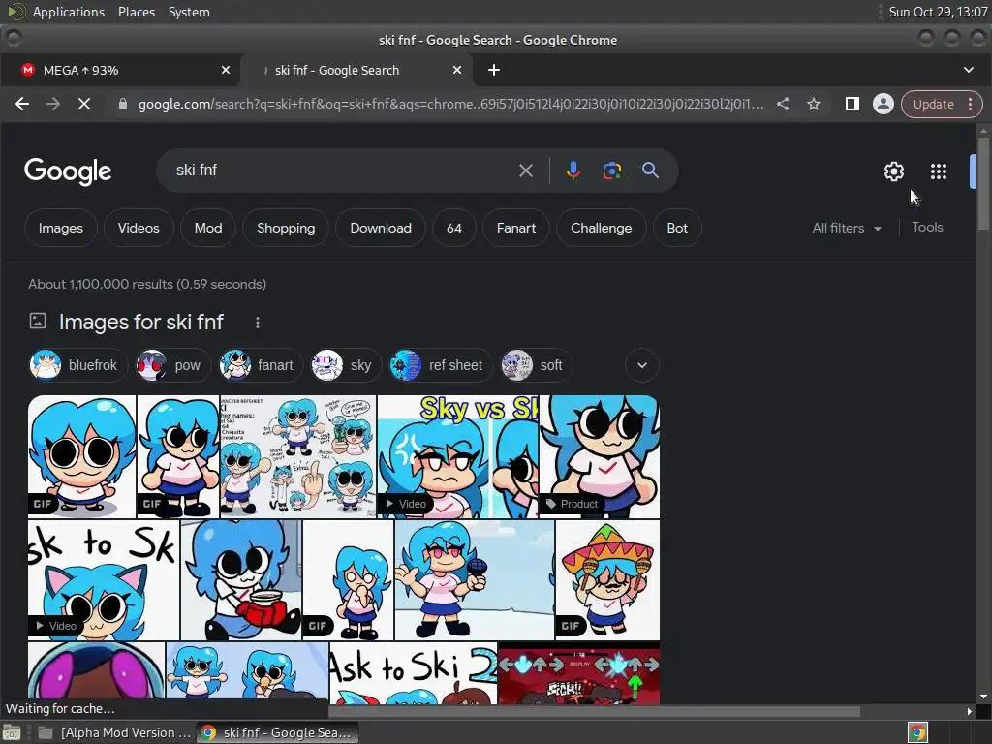This screenshot has height=744, width=992.
Task: Select the Download filter chip
Action: click(x=381, y=228)
